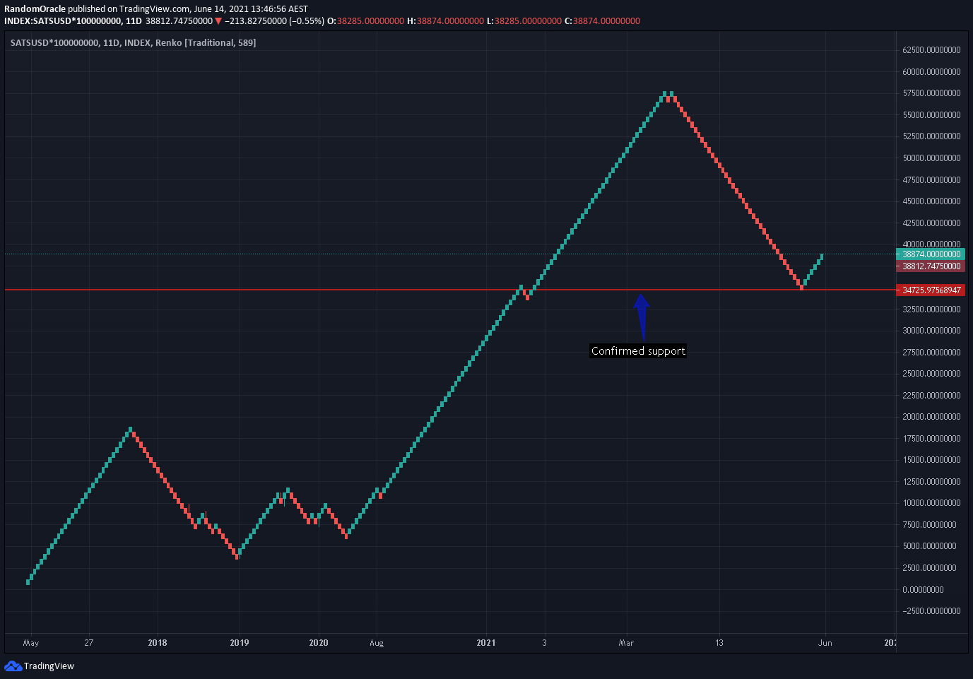Click the chart legend 'Renko [Traditional, 589]'

pos(206,43)
